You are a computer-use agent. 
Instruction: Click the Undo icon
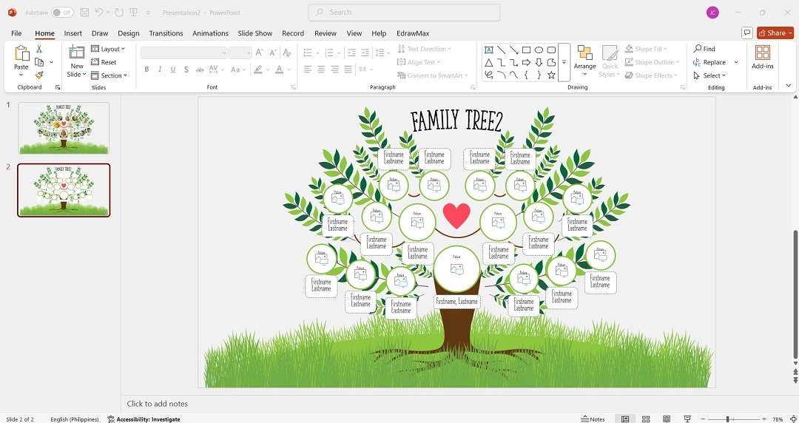pyautogui.click(x=99, y=13)
